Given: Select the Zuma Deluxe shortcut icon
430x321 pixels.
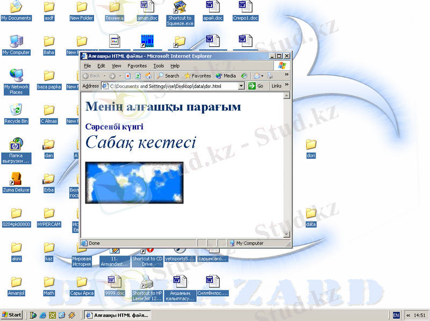Looking at the screenshot, I should pyautogui.click(x=16, y=183).
